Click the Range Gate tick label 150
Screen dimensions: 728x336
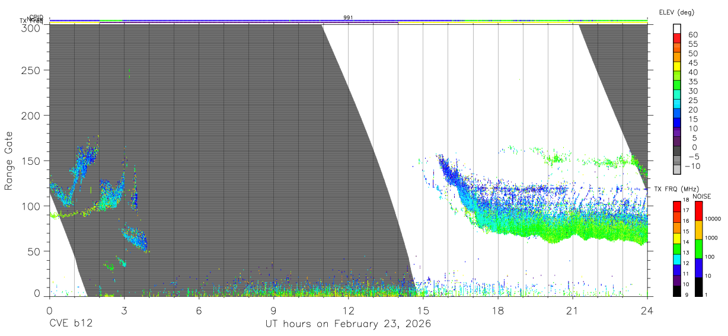pyautogui.click(x=32, y=161)
